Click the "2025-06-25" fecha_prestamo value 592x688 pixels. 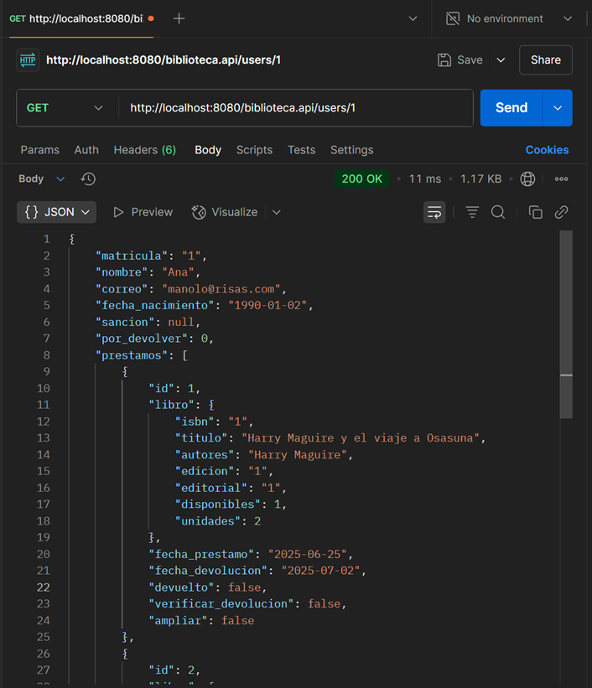pos(308,555)
